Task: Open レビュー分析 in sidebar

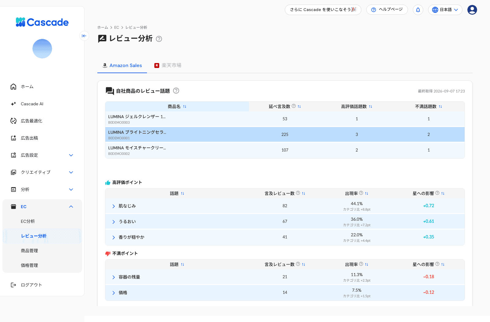Action: point(34,236)
